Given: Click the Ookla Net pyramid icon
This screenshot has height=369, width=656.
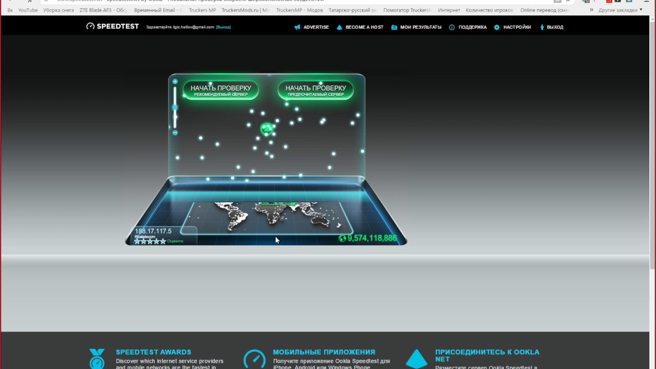Looking at the screenshot, I should tap(417, 359).
